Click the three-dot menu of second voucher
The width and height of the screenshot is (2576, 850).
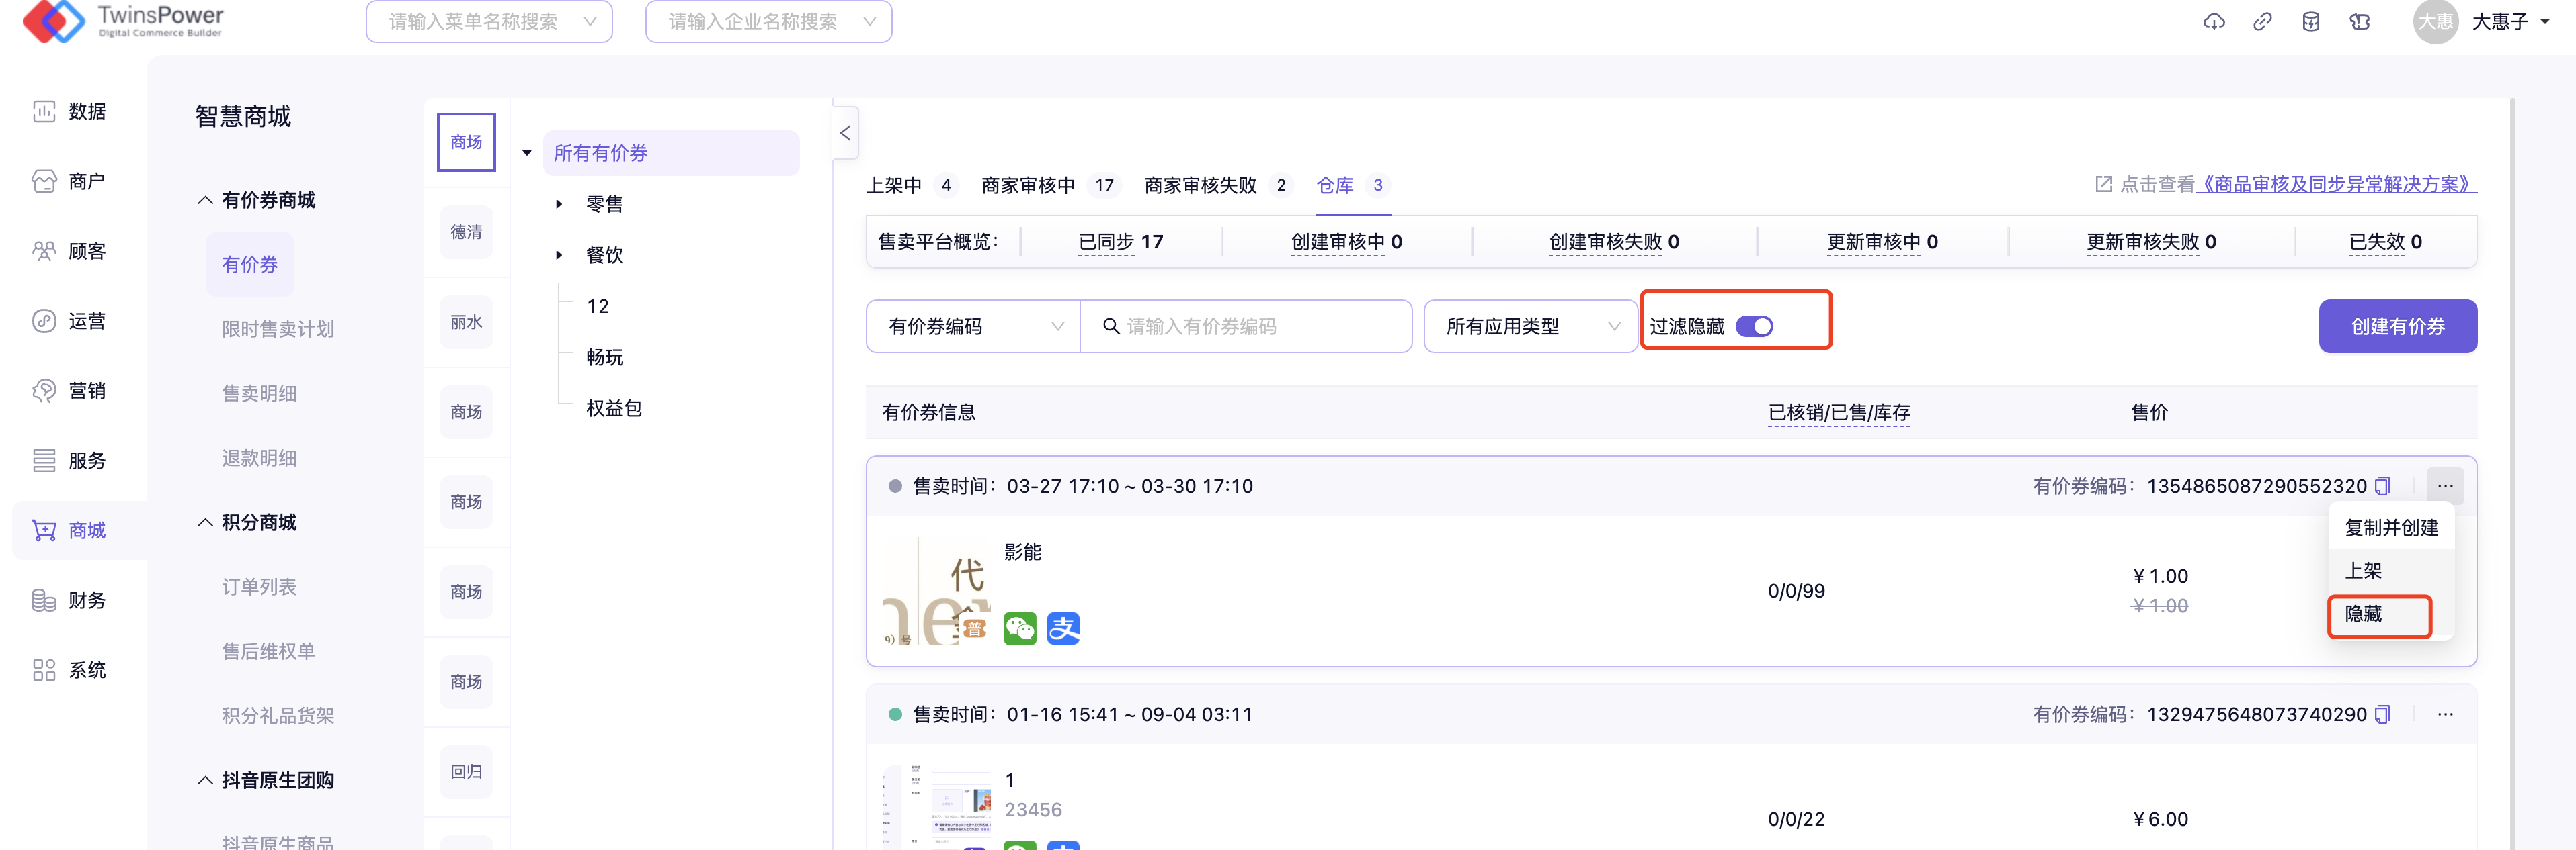click(2445, 714)
